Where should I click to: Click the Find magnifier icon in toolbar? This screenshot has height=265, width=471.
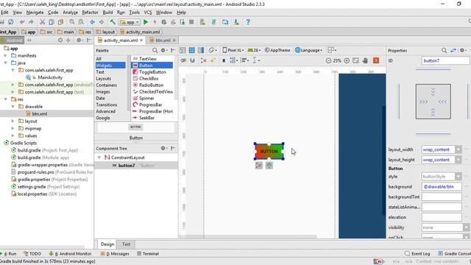[x=72, y=22]
